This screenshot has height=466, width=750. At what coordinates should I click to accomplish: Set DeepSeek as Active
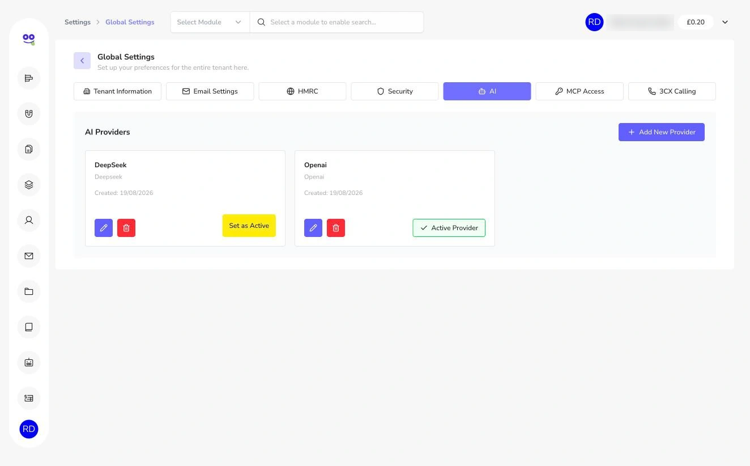point(249,226)
